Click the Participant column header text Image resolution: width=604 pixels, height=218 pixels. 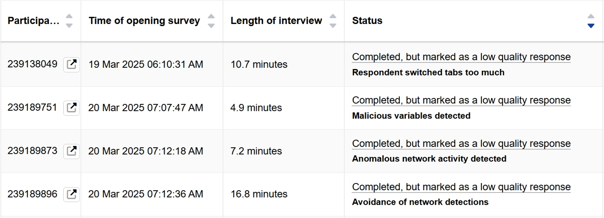coord(33,21)
